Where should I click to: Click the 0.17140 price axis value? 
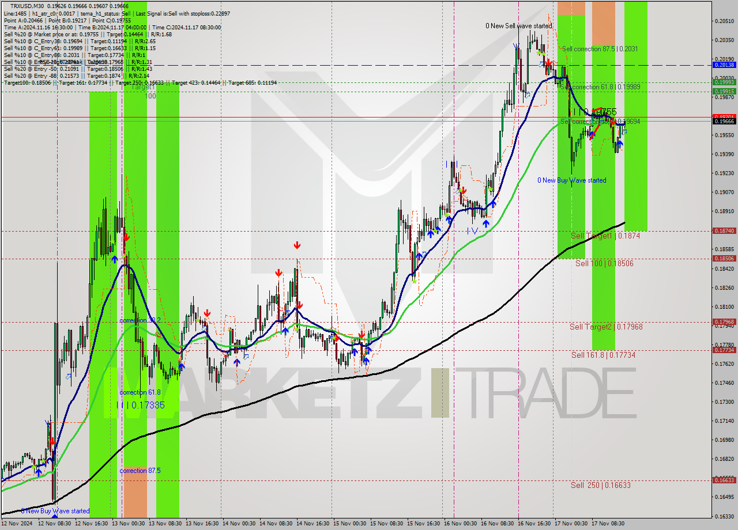(x=724, y=421)
